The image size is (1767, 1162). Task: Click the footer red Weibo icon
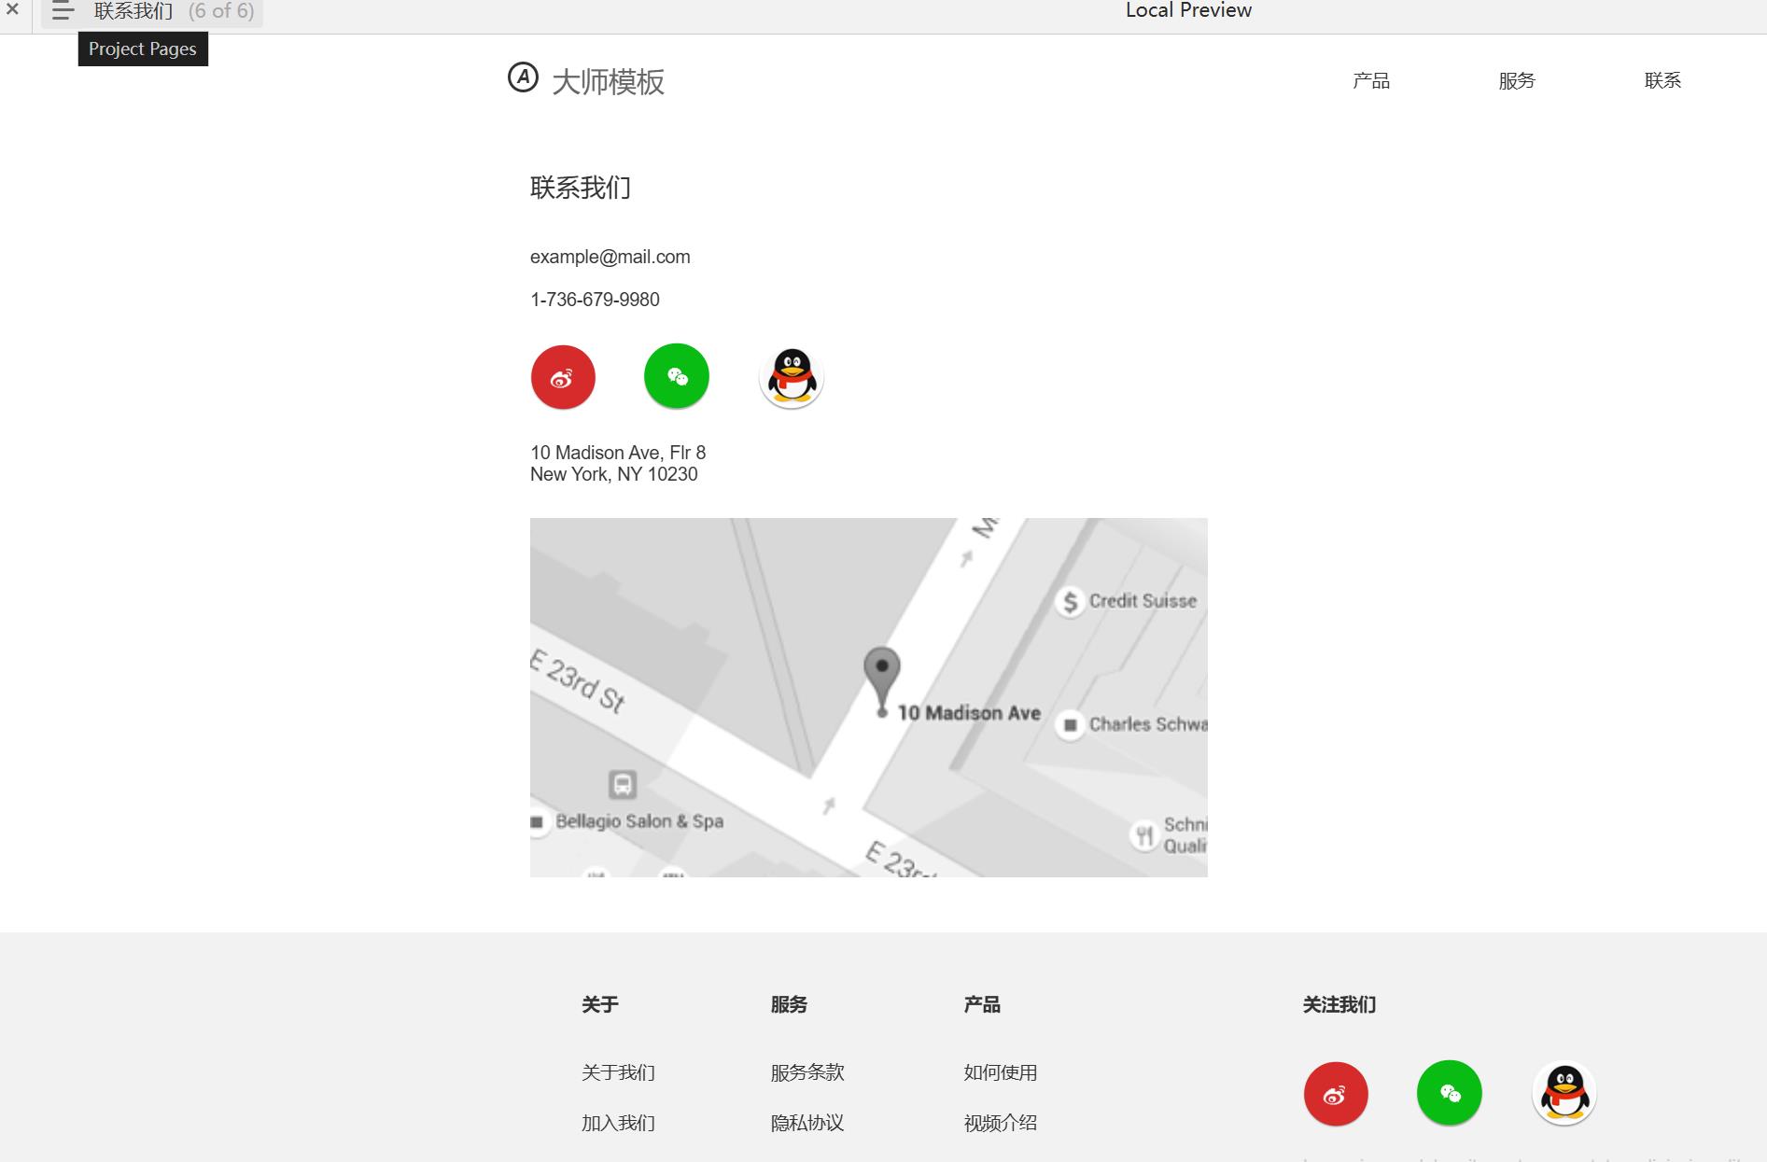tap(1336, 1094)
